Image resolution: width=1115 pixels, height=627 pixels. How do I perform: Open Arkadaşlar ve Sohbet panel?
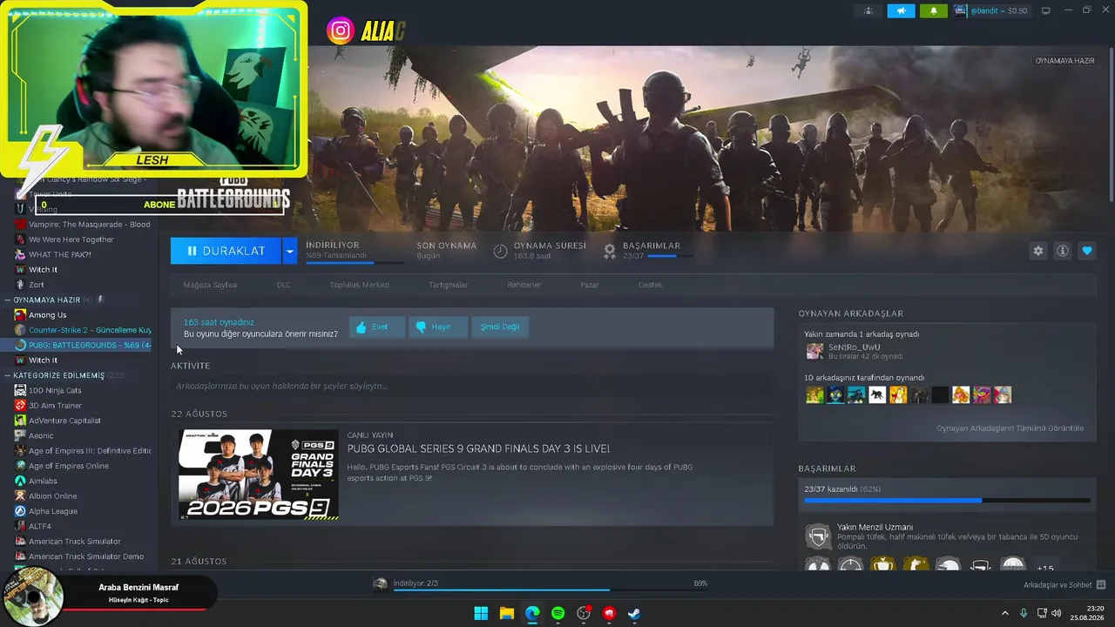(1064, 584)
